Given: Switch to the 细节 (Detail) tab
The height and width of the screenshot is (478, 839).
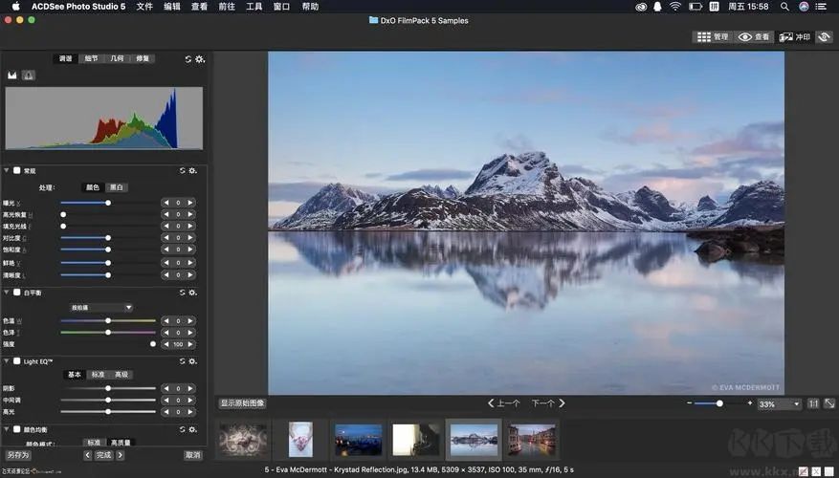Looking at the screenshot, I should 91,59.
